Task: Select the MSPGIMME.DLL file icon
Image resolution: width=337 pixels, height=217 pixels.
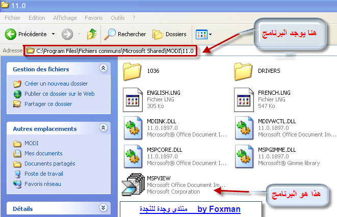Action: (x=244, y=156)
